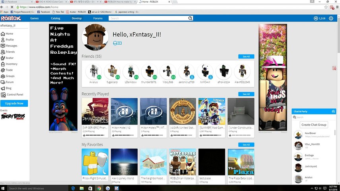340x191 pixels.
Task: Open Avatar in the sidebar
Action: coord(7,58)
